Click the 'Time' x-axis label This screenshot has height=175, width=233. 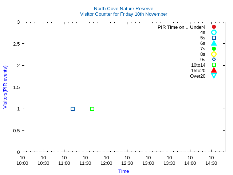click(x=123, y=171)
